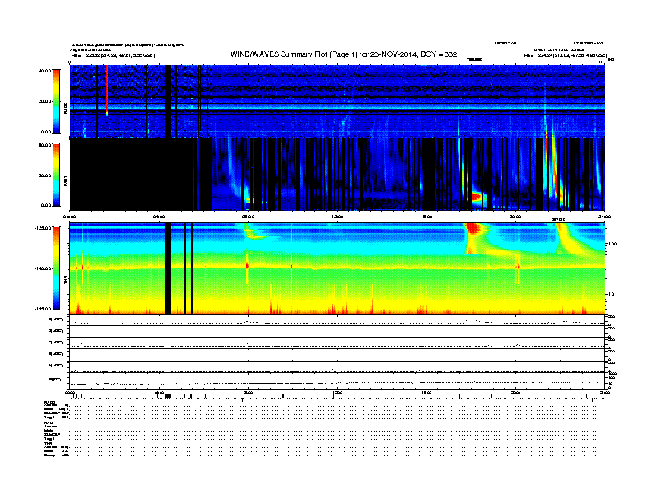Click the RAD1 panel color scale bar
Image resolution: width=652 pixels, height=504 pixels.
coord(56,175)
